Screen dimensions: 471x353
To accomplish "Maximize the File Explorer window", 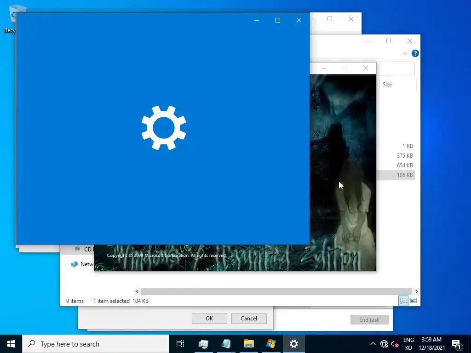I will (389, 41).
